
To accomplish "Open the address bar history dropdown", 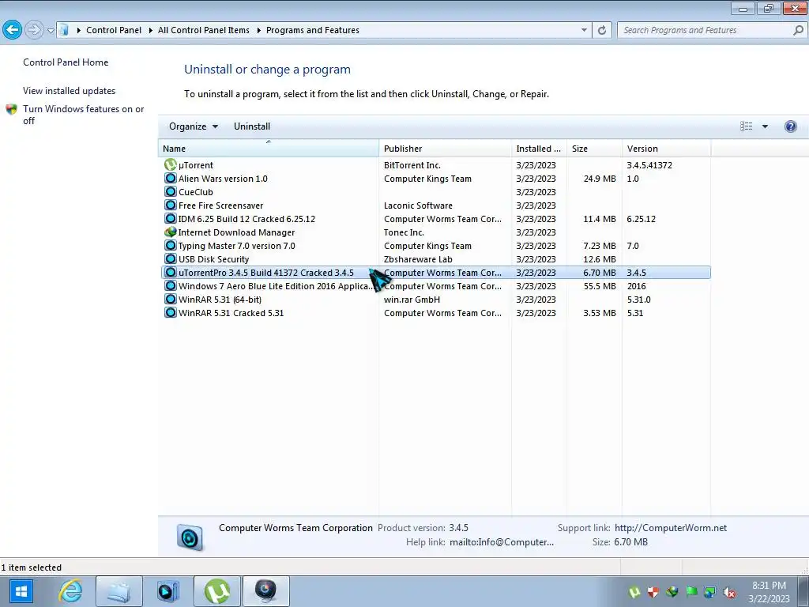I will coord(584,30).
